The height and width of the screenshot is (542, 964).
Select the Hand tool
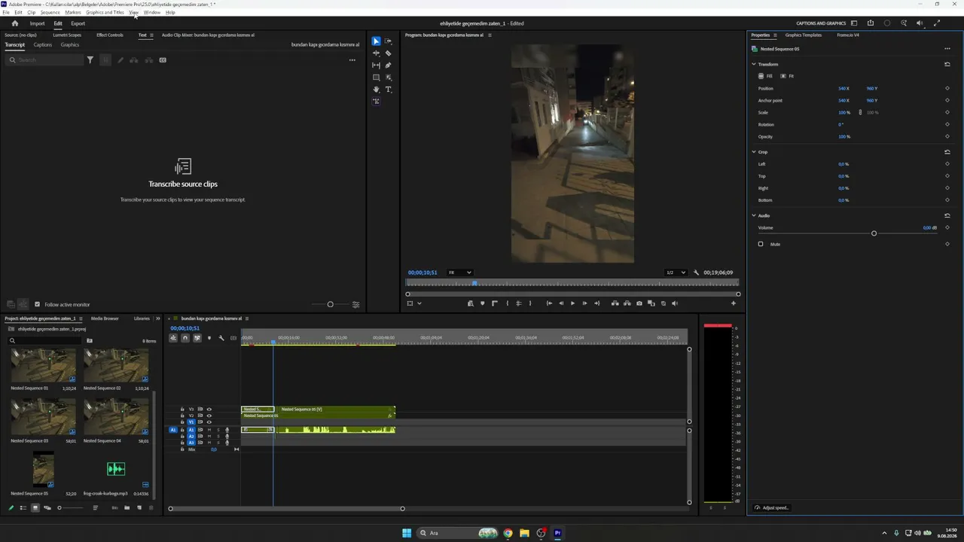coord(376,90)
